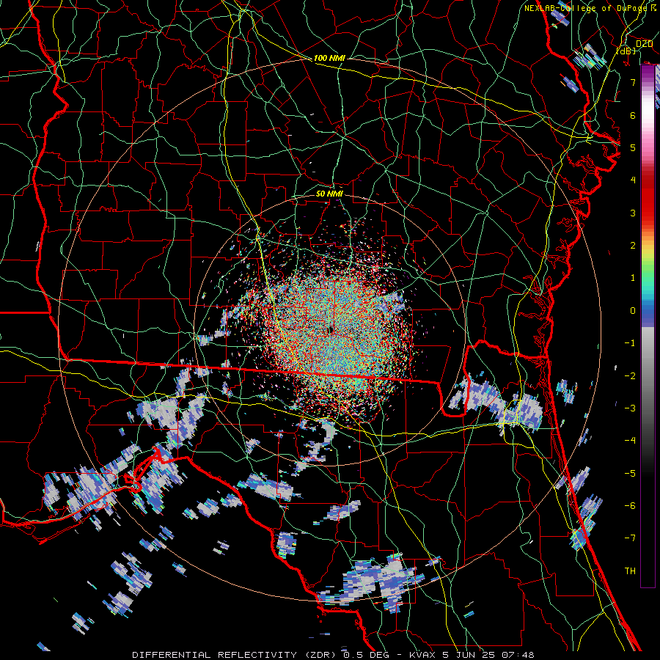Click the "5" value on color scale
This screenshot has width=660, height=660.
[x=633, y=147]
